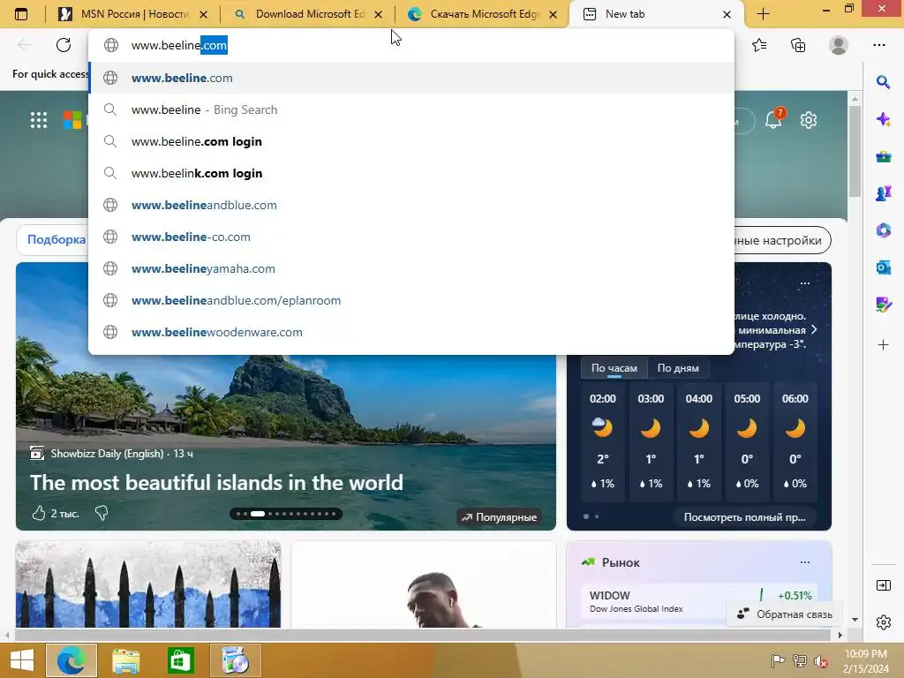Image resolution: width=904 pixels, height=678 pixels.
Task: Choose www.beelineandblue.com/eplanroom suggestion
Action: [x=411, y=300]
